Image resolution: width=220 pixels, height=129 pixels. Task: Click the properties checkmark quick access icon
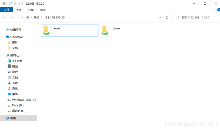(x=11, y=4)
